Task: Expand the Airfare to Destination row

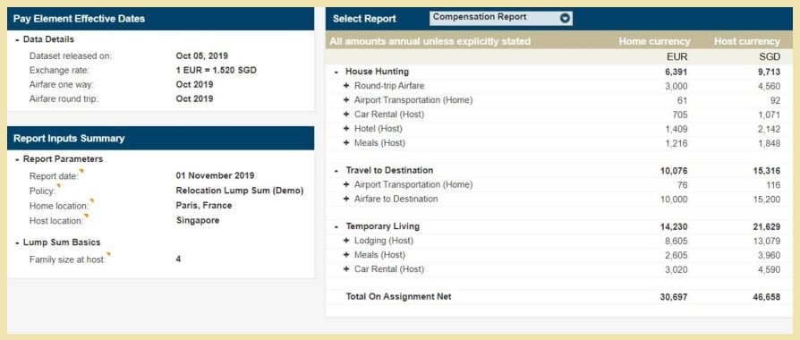Action: [x=346, y=200]
